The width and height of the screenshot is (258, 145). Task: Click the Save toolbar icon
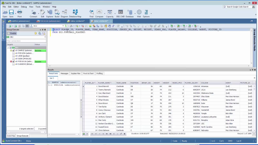[11, 14]
